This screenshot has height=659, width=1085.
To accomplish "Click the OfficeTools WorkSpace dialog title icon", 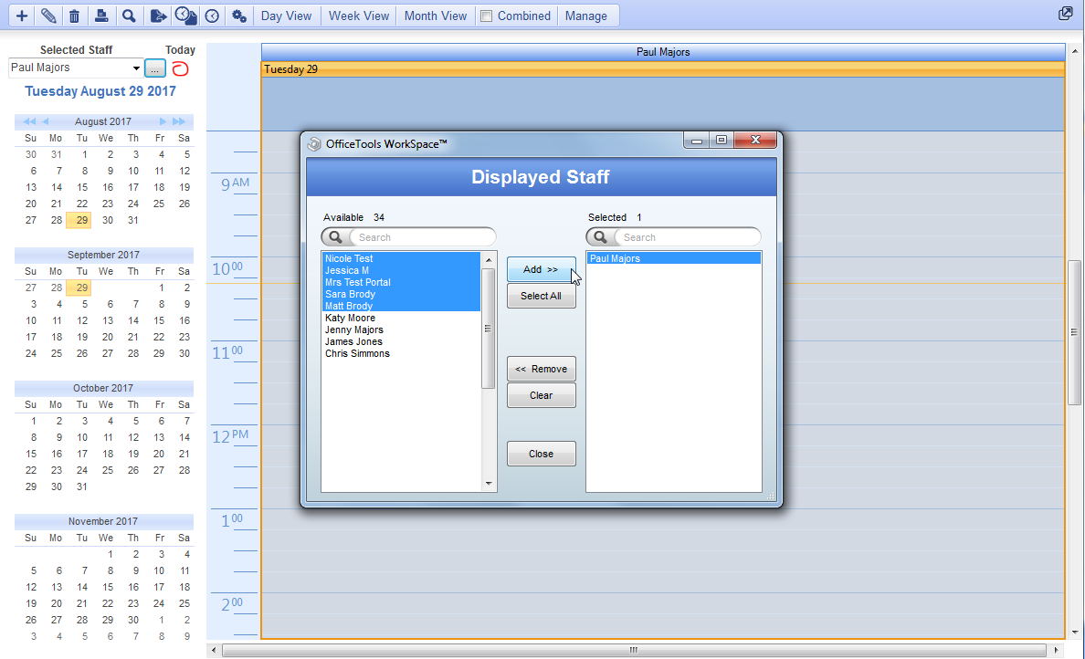I will 314,144.
